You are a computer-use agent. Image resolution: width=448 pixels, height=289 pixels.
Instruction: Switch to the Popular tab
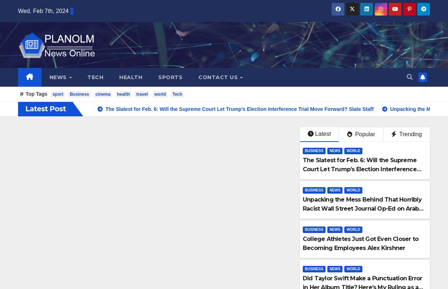[x=361, y=134]
